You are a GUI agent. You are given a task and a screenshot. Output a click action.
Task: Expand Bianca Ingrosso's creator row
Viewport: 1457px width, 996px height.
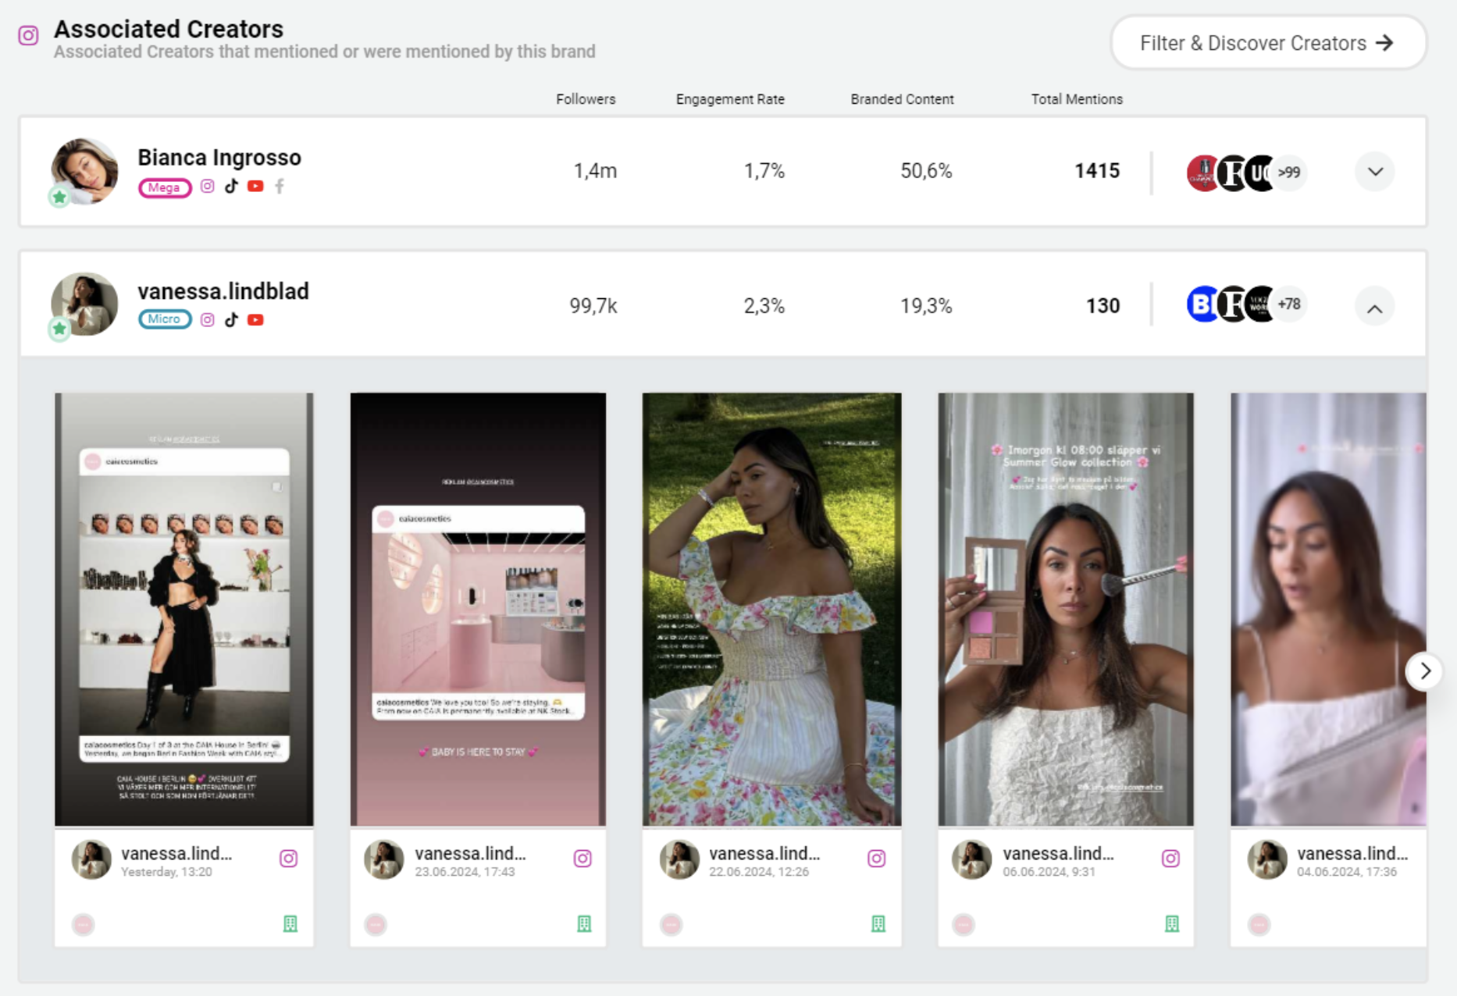(x=1375, y=172)
